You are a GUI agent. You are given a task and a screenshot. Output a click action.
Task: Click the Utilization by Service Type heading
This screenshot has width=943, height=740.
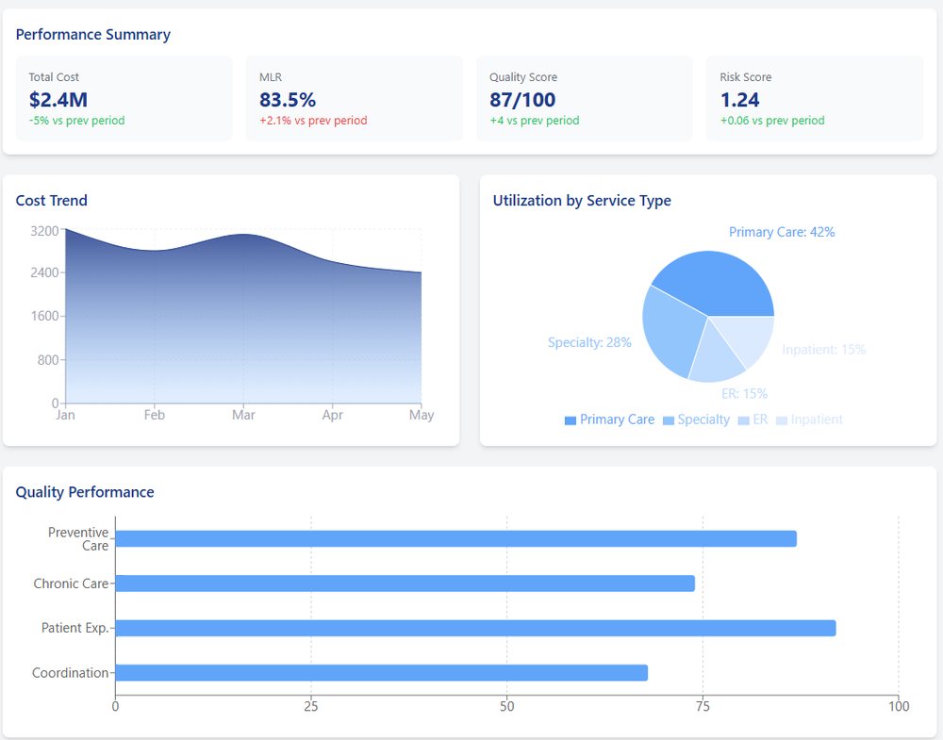pos(582,201)
